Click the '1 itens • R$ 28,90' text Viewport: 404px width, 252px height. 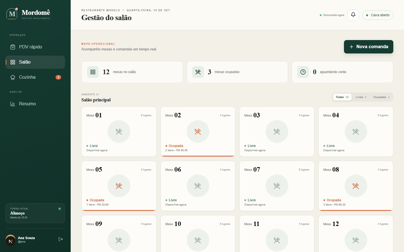coord(97,205)
